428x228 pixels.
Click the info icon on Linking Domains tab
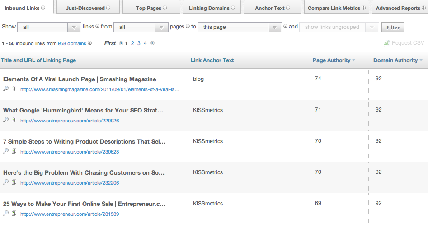233,8
